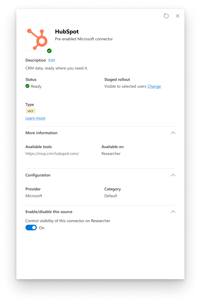The image size is (201, 303).
Task: Click the CRM data description text
Action: coord(57,68)
